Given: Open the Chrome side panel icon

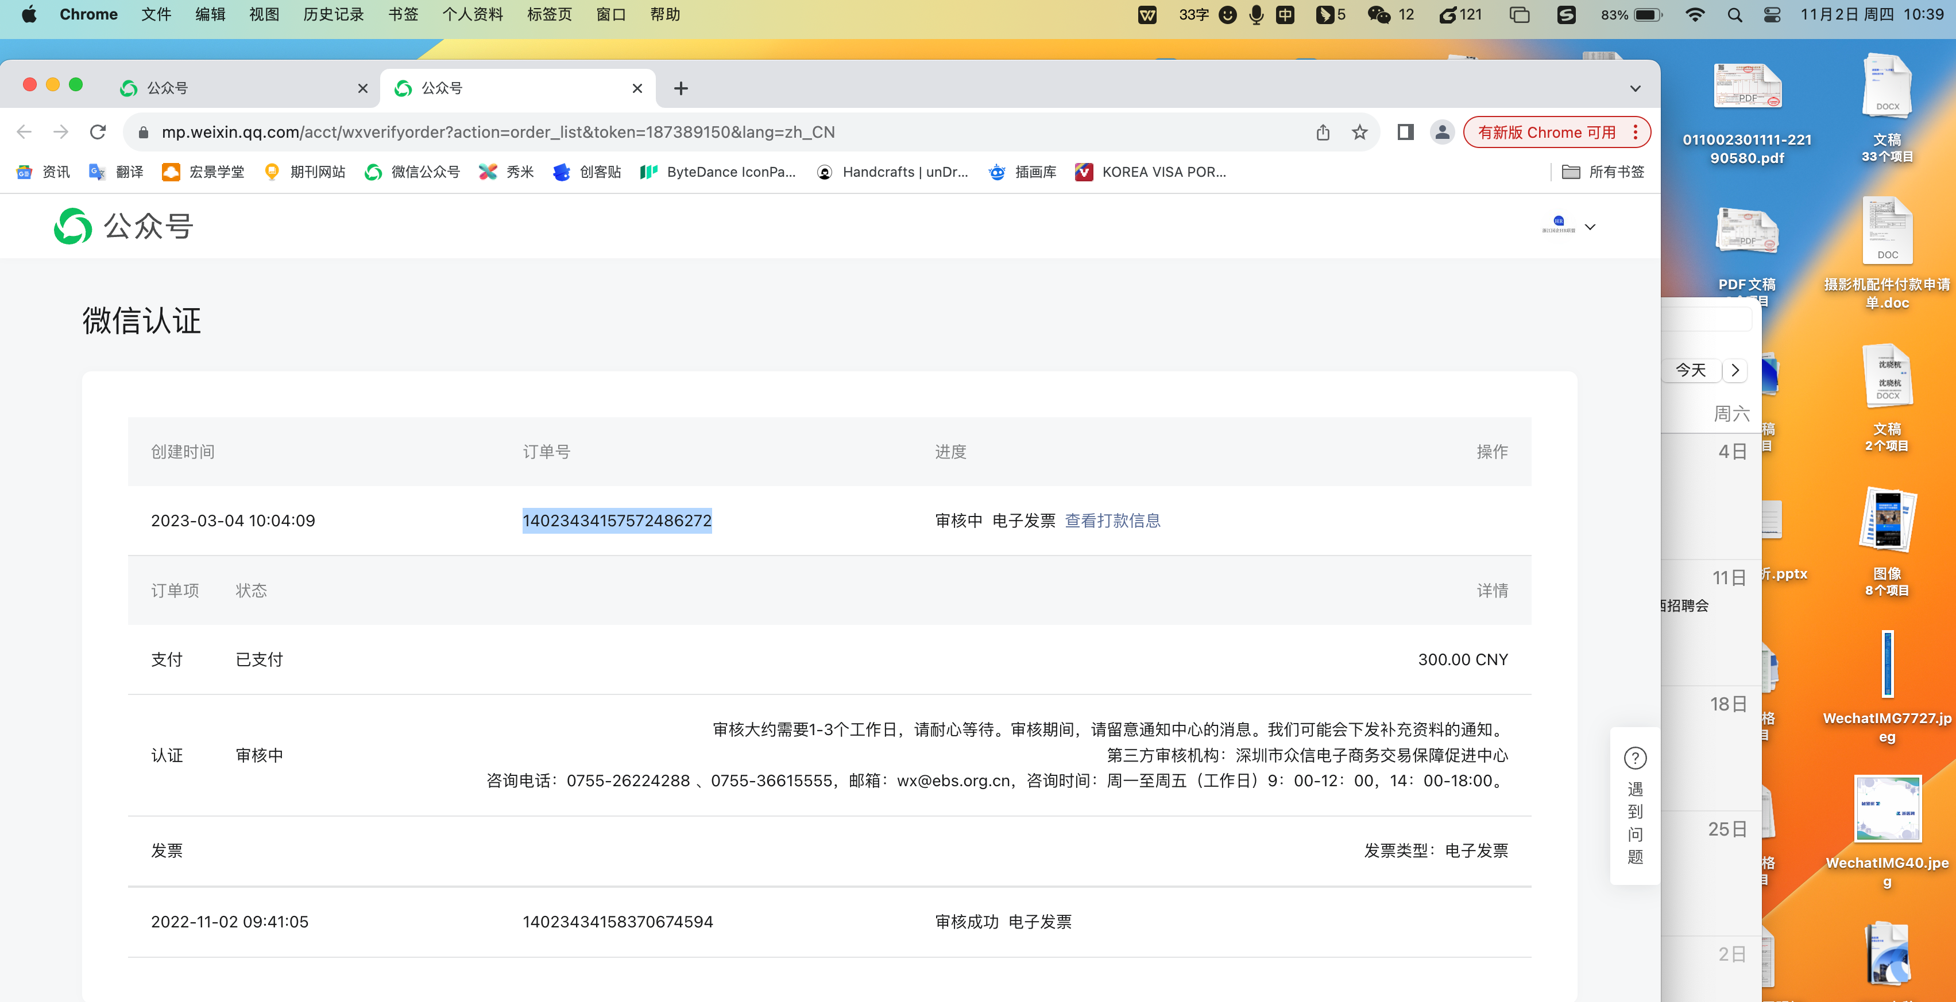Looking at the screenshot, I should pos(1405,132).
